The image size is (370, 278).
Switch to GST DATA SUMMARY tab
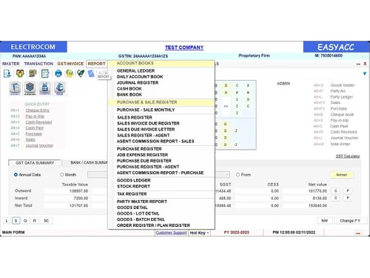pyautogui.click(x=35, y=163)
